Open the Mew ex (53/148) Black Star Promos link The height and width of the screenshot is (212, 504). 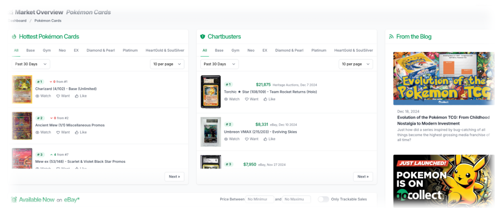80,162
